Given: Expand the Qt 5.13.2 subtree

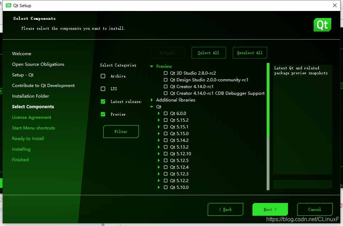Looking at the screenshot, I should [159, 147].
